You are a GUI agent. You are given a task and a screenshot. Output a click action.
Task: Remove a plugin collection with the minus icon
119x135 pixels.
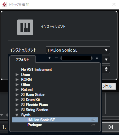(56, 58)
